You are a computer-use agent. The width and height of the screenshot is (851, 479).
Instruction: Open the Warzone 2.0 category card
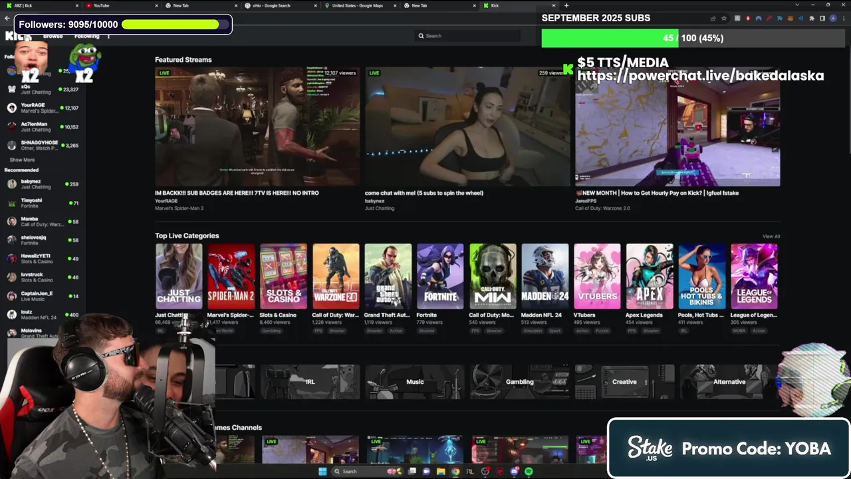pos(336,276)
